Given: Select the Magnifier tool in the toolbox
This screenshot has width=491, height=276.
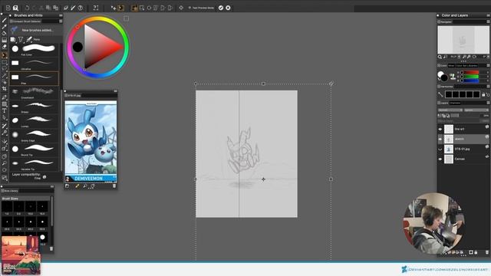Looking at the screenshot, I should coord(4,163).
